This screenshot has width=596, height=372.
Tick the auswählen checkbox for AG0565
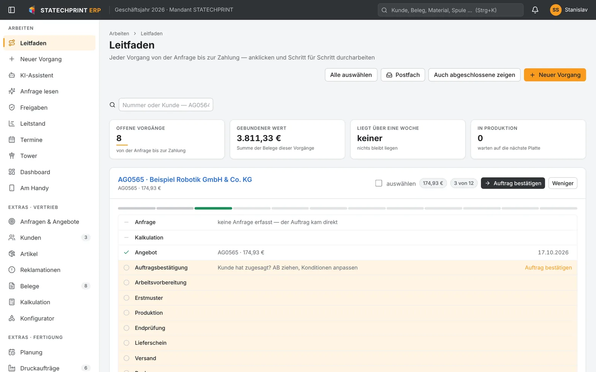tap(379, 183)
